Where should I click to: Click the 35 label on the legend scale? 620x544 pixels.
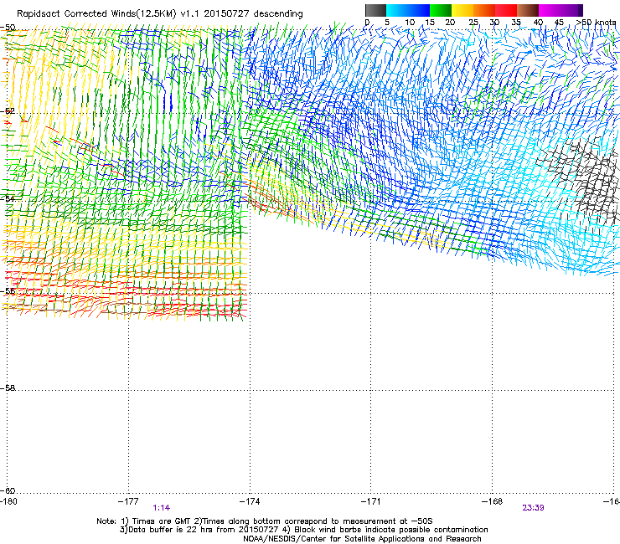(516, 22)
